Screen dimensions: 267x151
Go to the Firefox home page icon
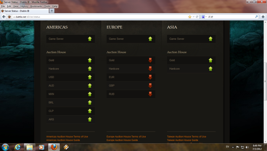(x=263, y=16)
